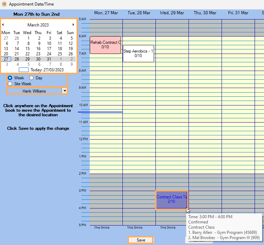Select the Day view radio button

(32, 78)
